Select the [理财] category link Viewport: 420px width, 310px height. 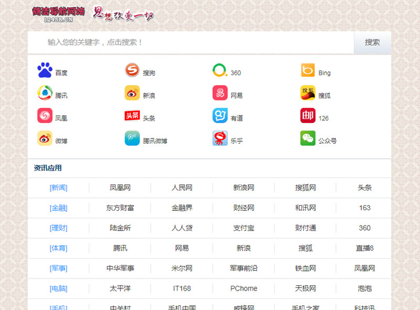[x=58, y=228]
